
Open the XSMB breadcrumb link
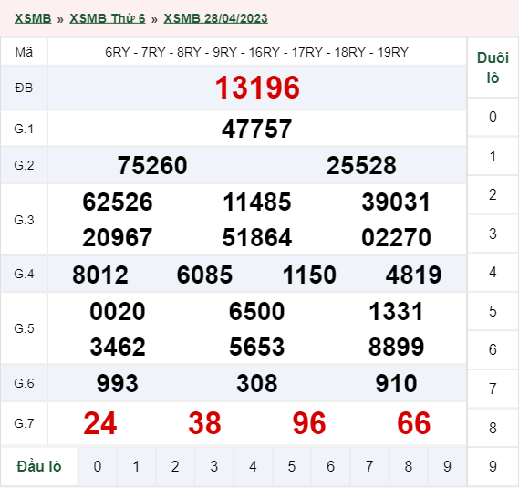[x=33, y=18]
